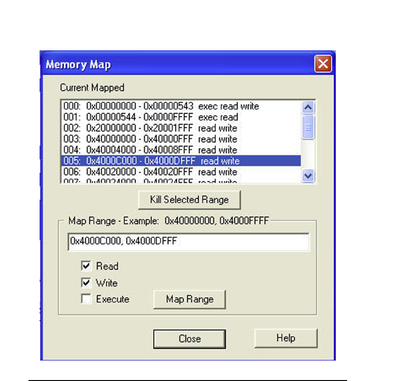Click the Map Range address input field
The image size is (396, 381).
(189, 242)
